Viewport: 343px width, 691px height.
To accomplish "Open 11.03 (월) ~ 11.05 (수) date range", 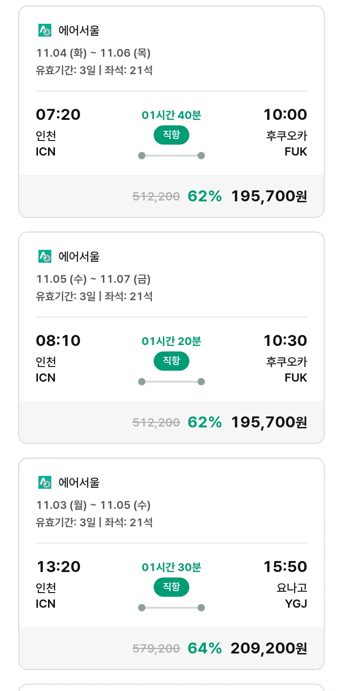I will pyautogui.click(x=93, y=505).
